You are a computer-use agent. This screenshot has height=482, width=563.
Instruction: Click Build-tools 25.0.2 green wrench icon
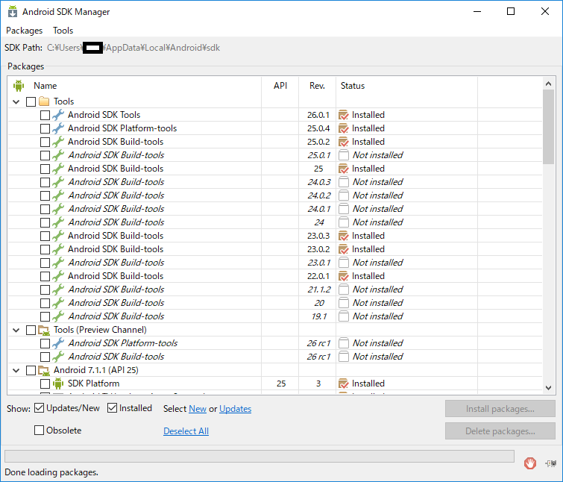pos(58,142)
